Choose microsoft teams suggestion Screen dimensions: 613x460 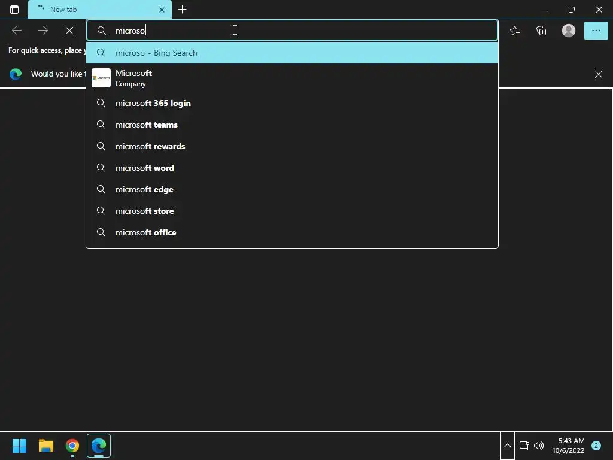point(292,125)
